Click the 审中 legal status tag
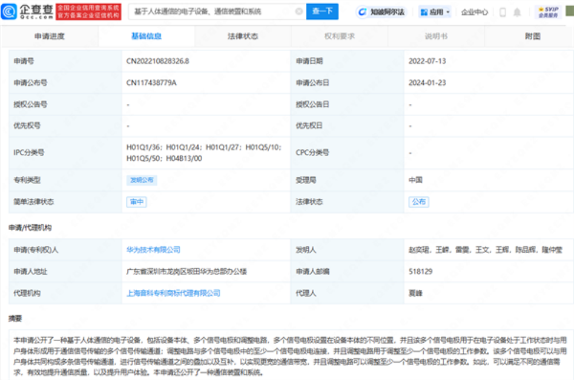574x380 pixels. tap(135, 202)
